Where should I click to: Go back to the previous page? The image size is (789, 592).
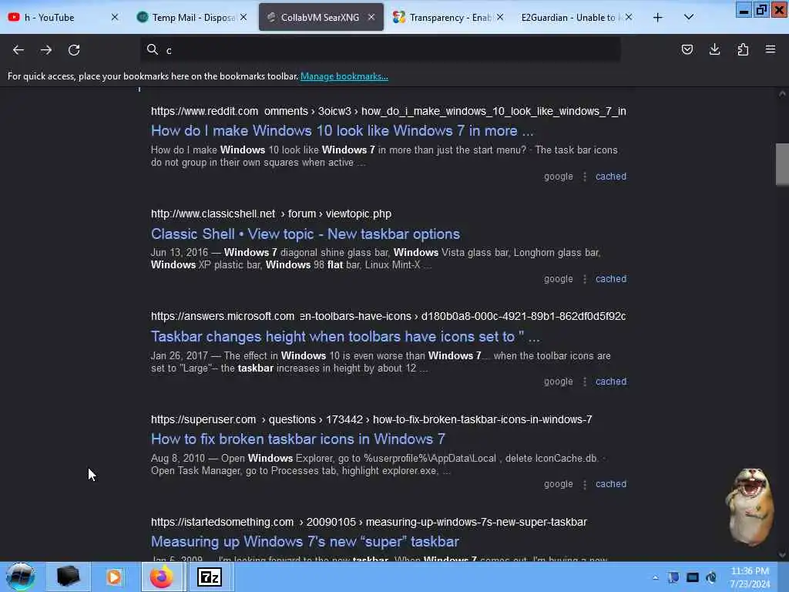pyautogui.click(x=18, y=50)
